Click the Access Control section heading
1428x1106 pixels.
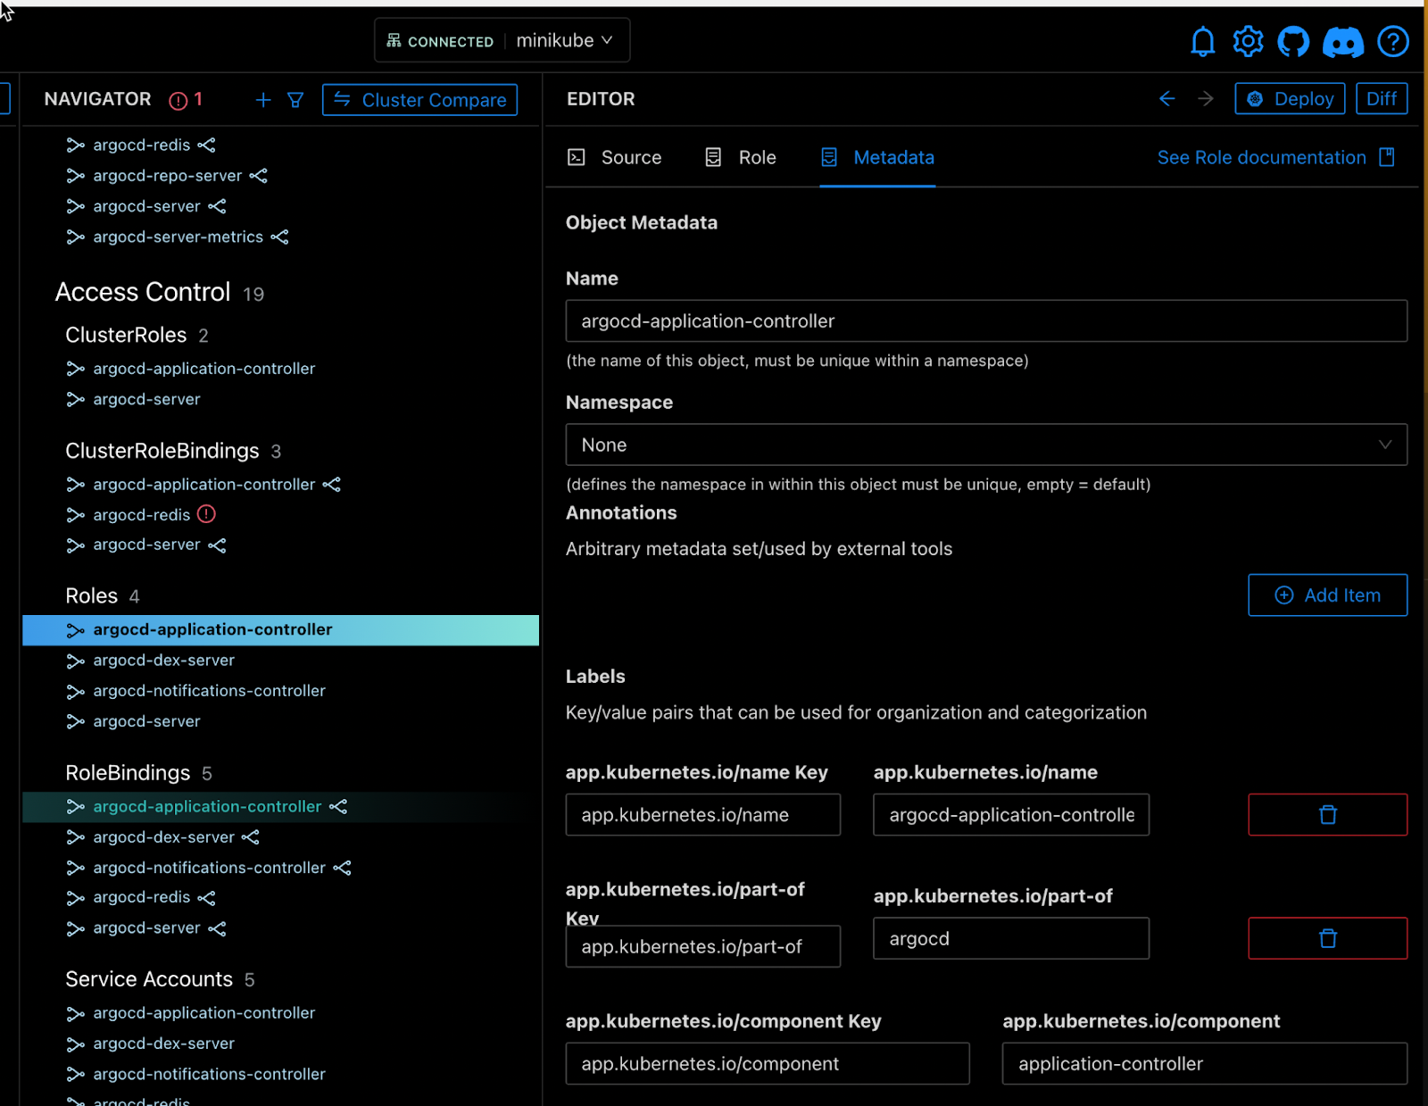point(143,292)
